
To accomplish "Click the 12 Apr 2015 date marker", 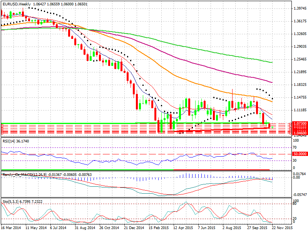I will coord(182,228).
